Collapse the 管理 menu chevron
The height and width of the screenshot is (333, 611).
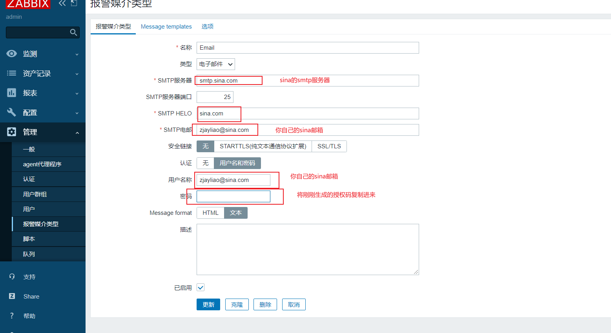click(77, 133)
